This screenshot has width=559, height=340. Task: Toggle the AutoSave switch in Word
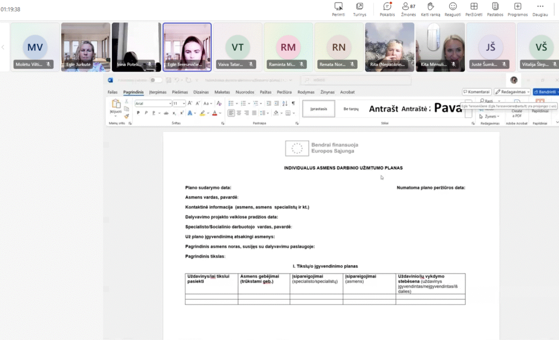pos(156,80)
